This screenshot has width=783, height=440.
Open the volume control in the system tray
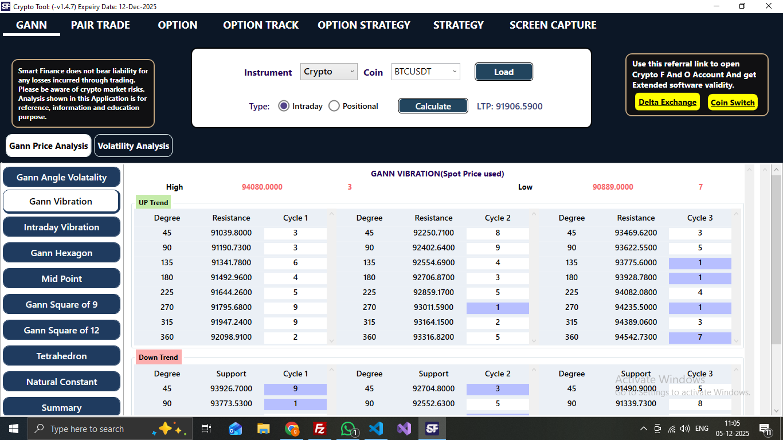(684, 428)
